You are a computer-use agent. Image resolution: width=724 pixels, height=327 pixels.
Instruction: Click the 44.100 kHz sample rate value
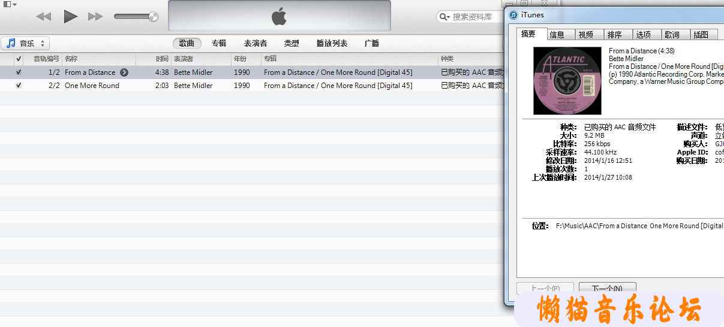600,152
